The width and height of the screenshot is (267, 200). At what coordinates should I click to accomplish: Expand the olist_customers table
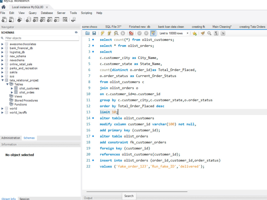[x=12, y=89]
